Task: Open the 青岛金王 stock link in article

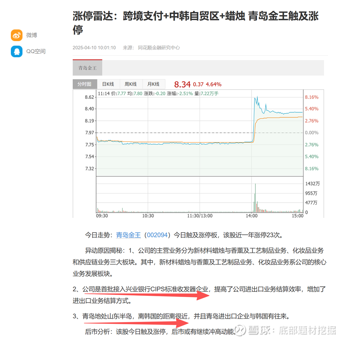Action: pos(128,235)
